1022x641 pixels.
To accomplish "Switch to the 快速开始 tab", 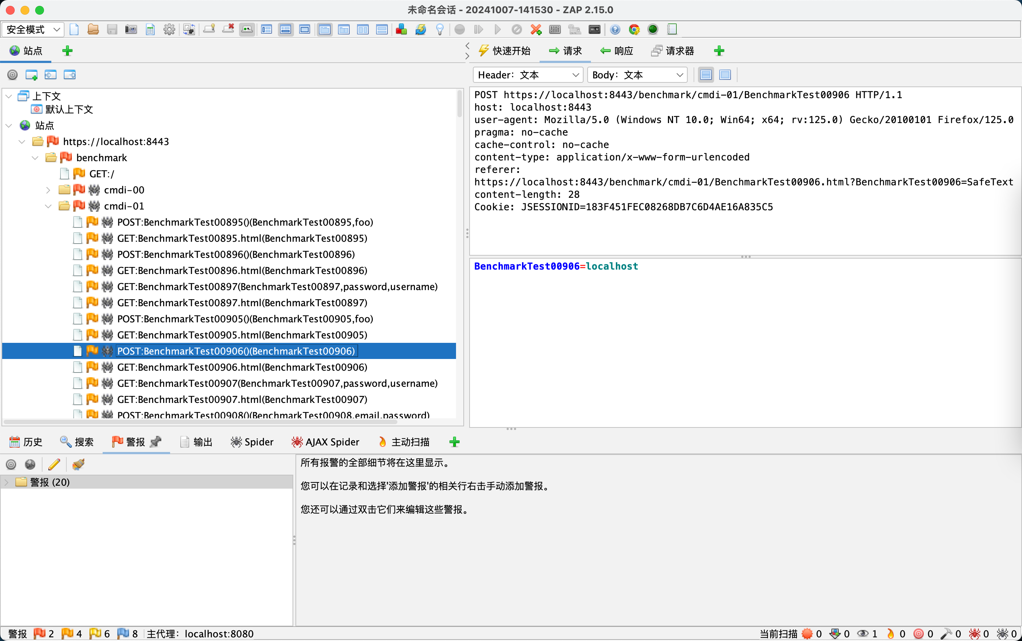I will 504,51.
